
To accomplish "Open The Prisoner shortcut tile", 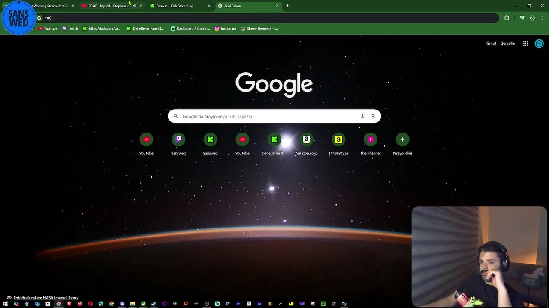I will [371, 145].
